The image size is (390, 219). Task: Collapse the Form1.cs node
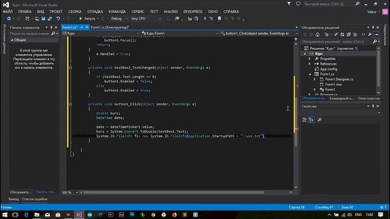click(310, 74)
